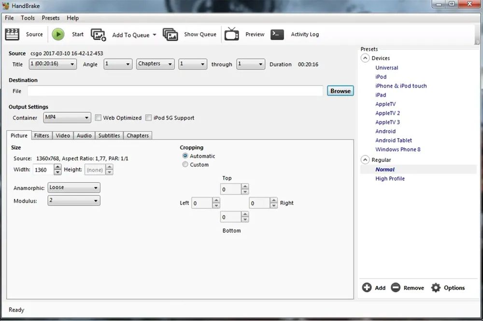Click the Activity Log label

[305, 34]
